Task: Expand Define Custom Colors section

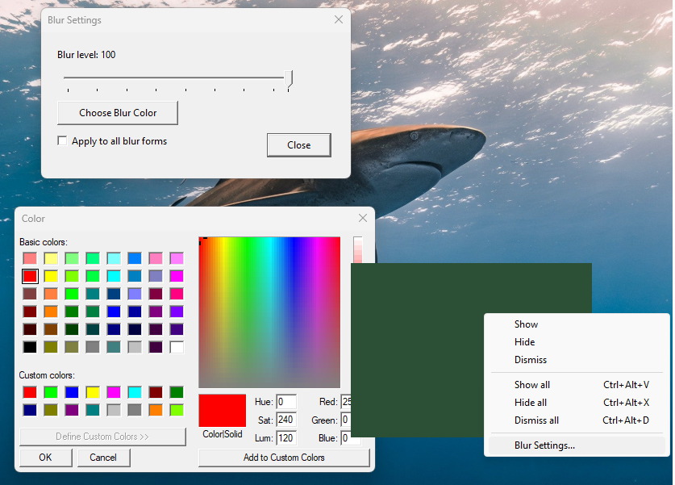Action: click(102, 437)
